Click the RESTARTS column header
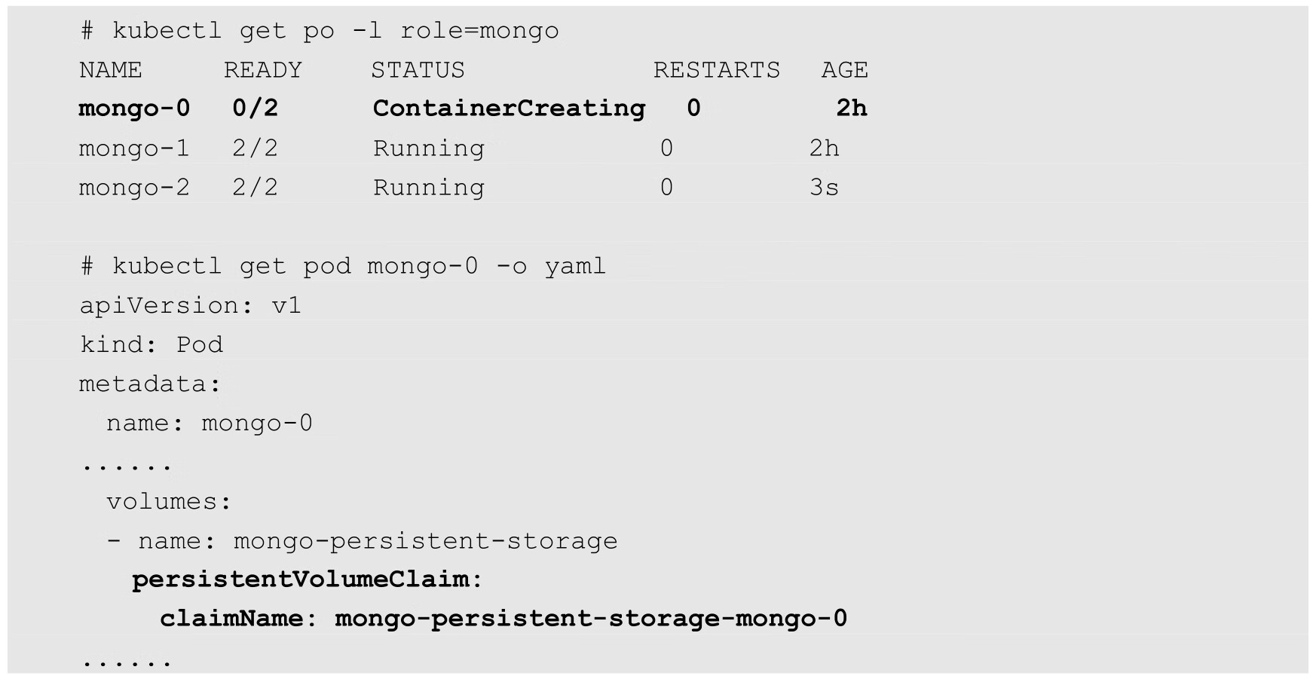The height and width of the screenshot is (682, 1313). [716, 70]
